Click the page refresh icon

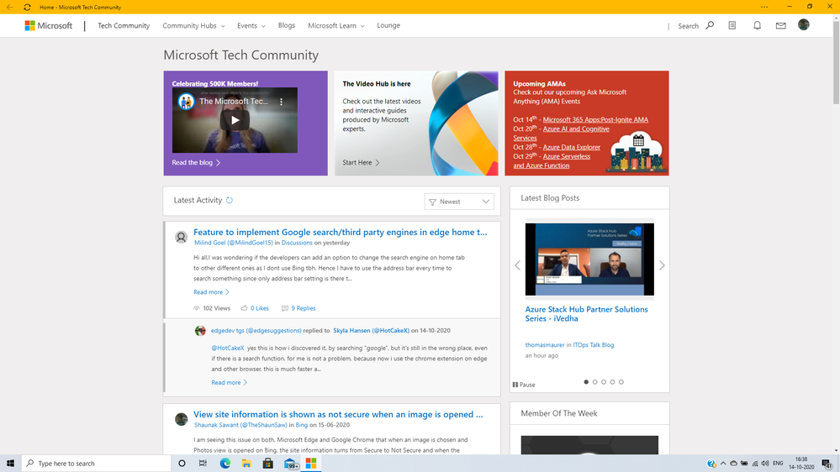point(27,7)
